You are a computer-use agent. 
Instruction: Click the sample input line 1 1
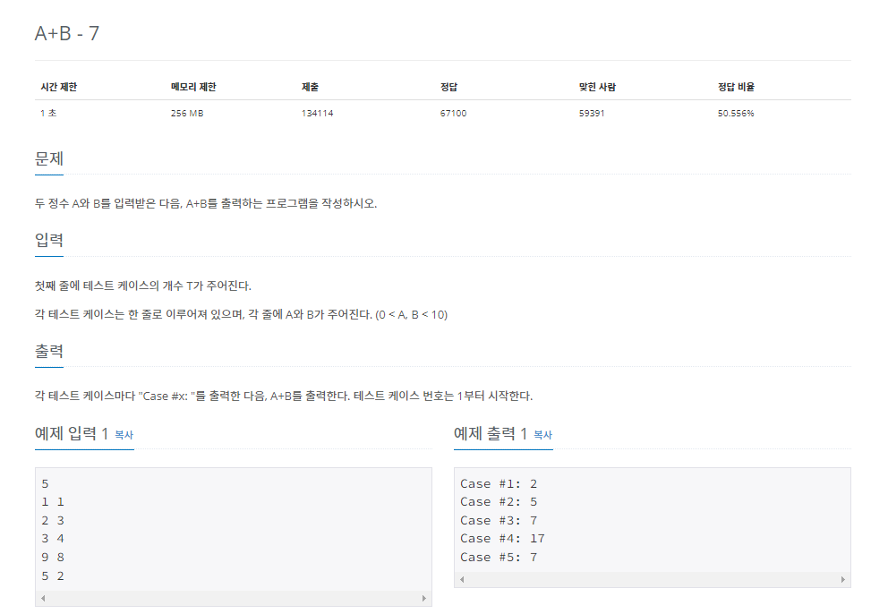(53, 502)
